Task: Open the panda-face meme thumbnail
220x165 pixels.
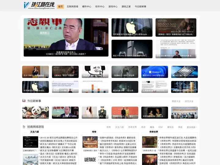Action: tap(95, 72)
